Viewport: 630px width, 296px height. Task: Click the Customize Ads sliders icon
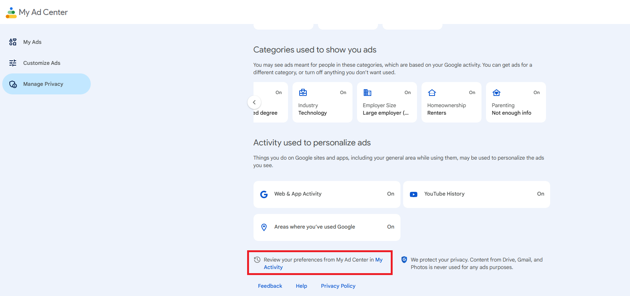13,63
